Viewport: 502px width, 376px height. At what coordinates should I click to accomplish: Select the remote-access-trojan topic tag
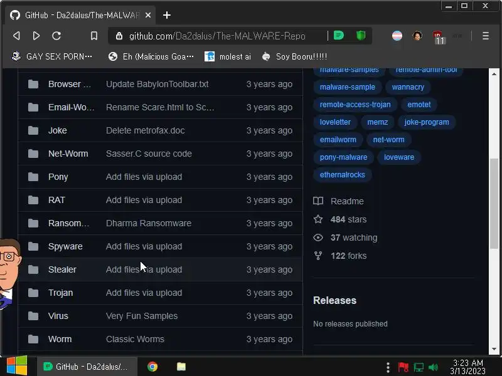(x=355, y=105)
